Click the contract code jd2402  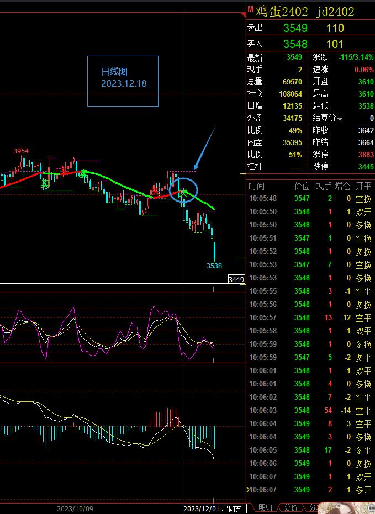click(335, 12)
